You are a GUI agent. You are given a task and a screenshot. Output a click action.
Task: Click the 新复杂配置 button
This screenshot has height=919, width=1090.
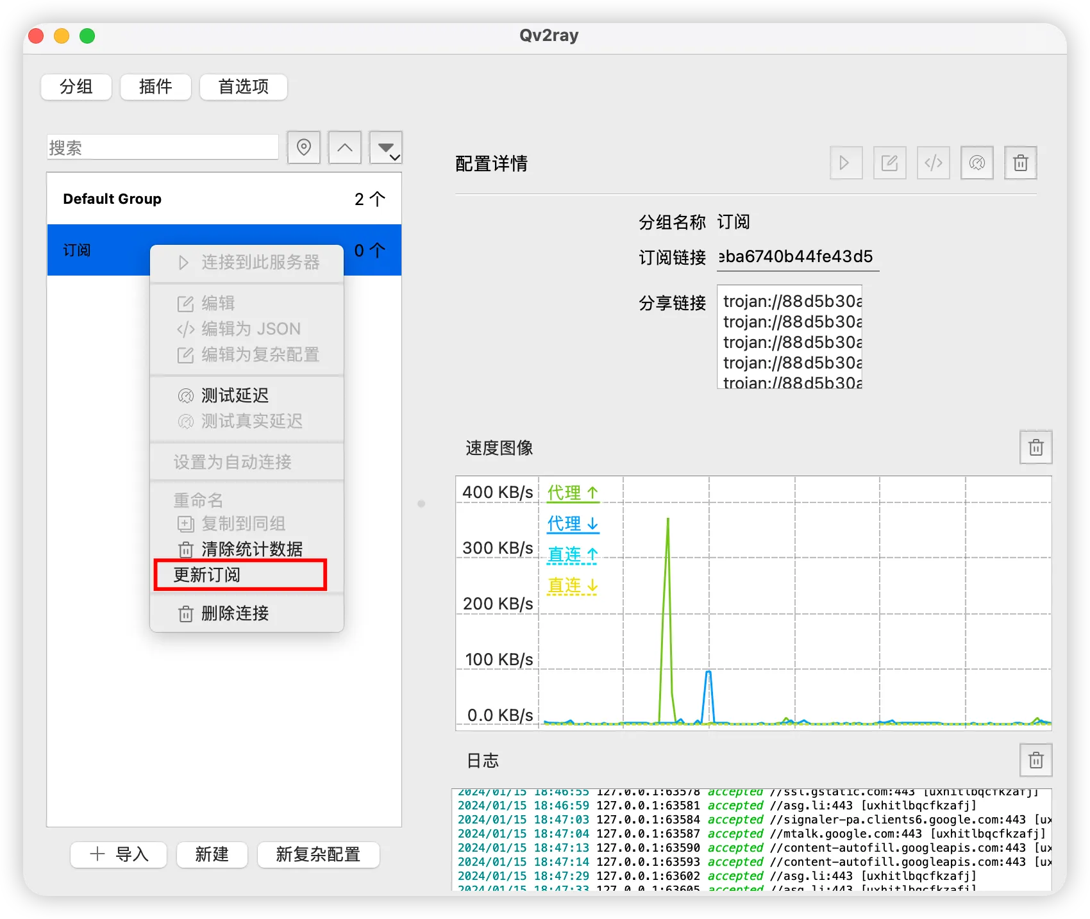[x=318, y=855]
